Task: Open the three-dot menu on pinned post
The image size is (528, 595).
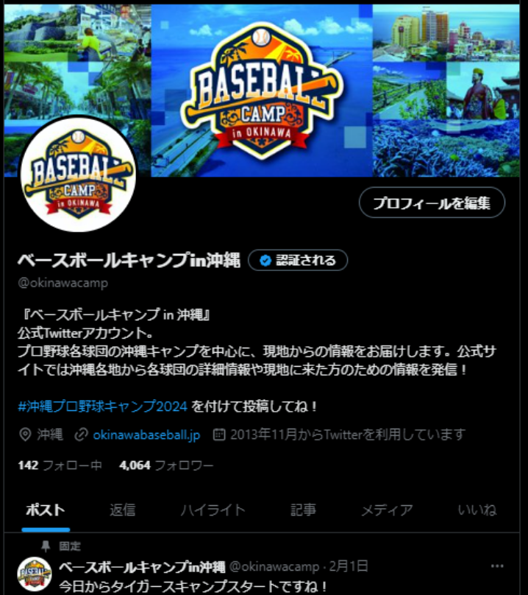Action: [x=497, y=566]
